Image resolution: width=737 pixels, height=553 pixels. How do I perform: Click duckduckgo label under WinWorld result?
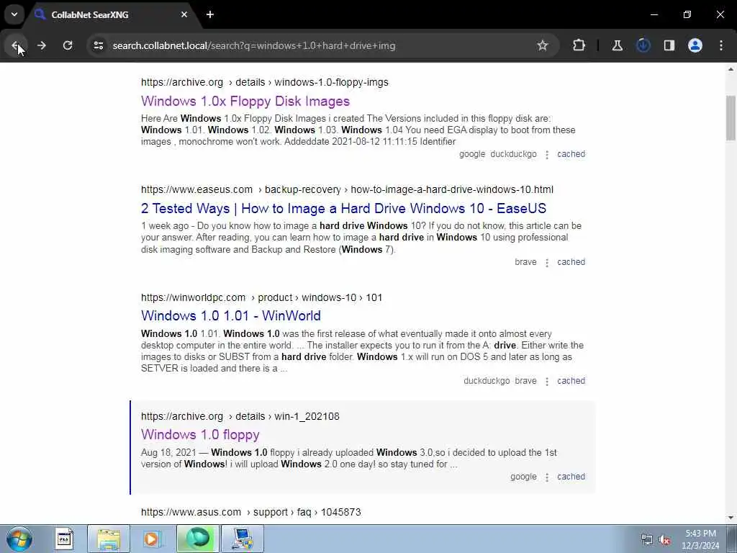coord(487,381)
